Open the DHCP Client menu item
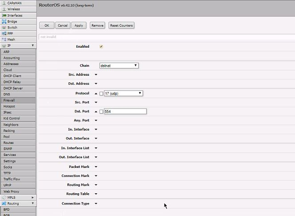The image size is (295, 216). click(18, 76)
